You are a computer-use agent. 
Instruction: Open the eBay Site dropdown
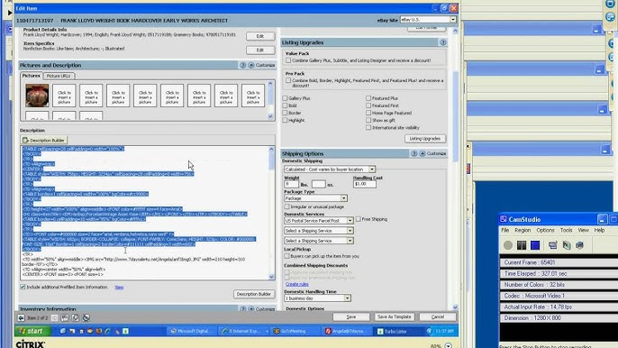pos(453,19)
